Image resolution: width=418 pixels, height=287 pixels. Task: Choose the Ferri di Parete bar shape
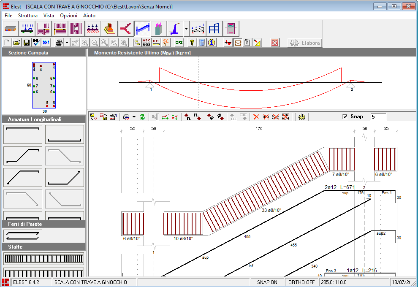tap(23, 236)
